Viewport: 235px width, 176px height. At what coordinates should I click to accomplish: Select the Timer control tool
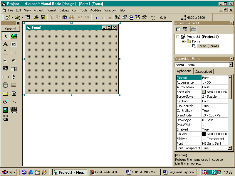6,85
